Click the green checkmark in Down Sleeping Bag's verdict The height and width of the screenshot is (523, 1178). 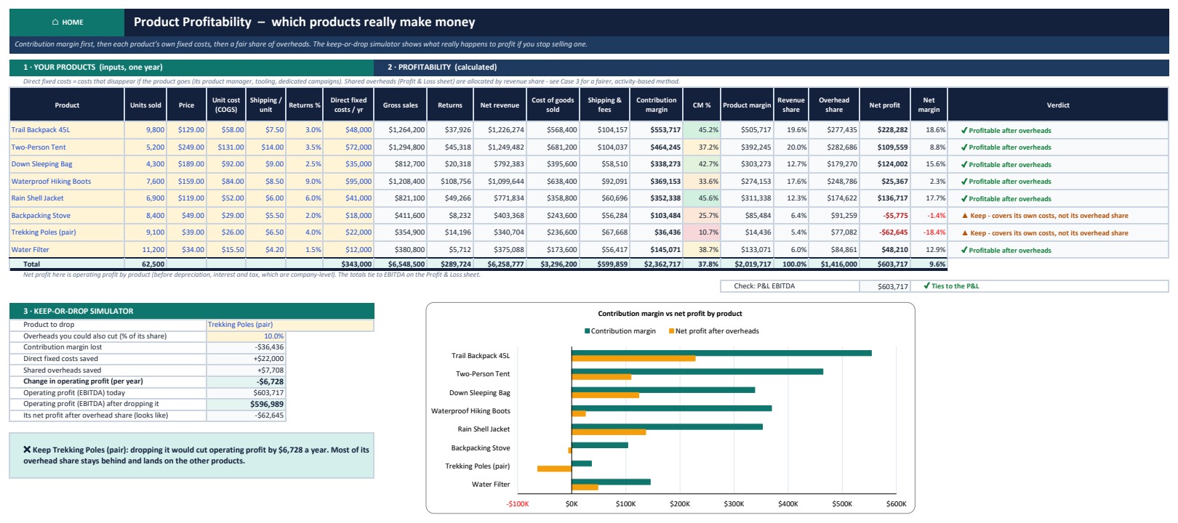coord(964,165)
